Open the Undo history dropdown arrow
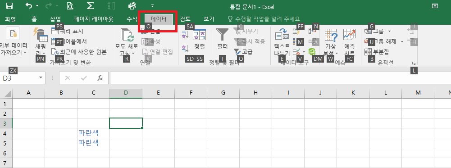This screenshot has width=451, height=168. (37, 6)
